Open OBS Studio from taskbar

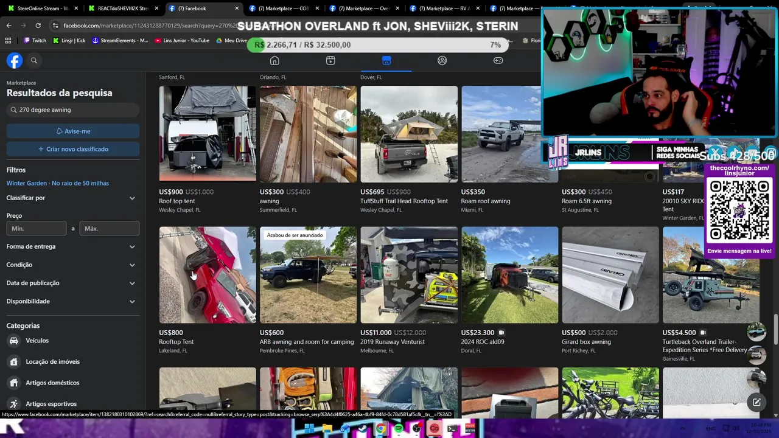(416, 429)
